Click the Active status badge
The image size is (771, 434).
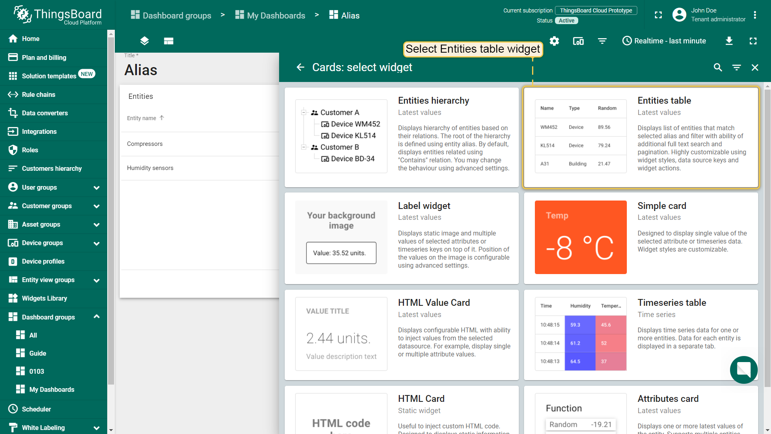coord(567,20)
